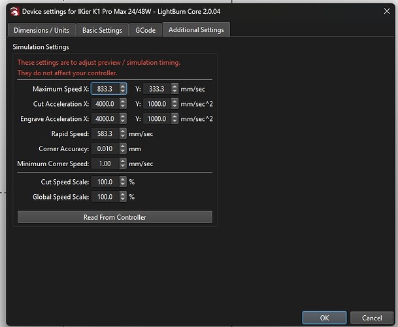Select the Additional Settings tab
The image size is (398, 327).
tap(196, 29)
